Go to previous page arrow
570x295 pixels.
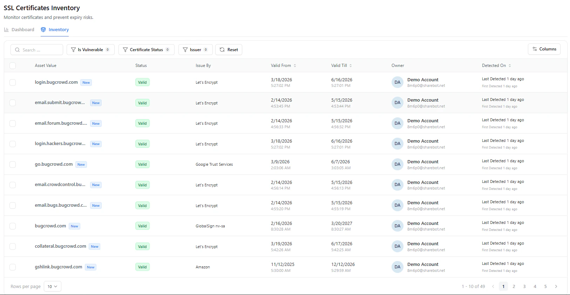click(493, 287)
